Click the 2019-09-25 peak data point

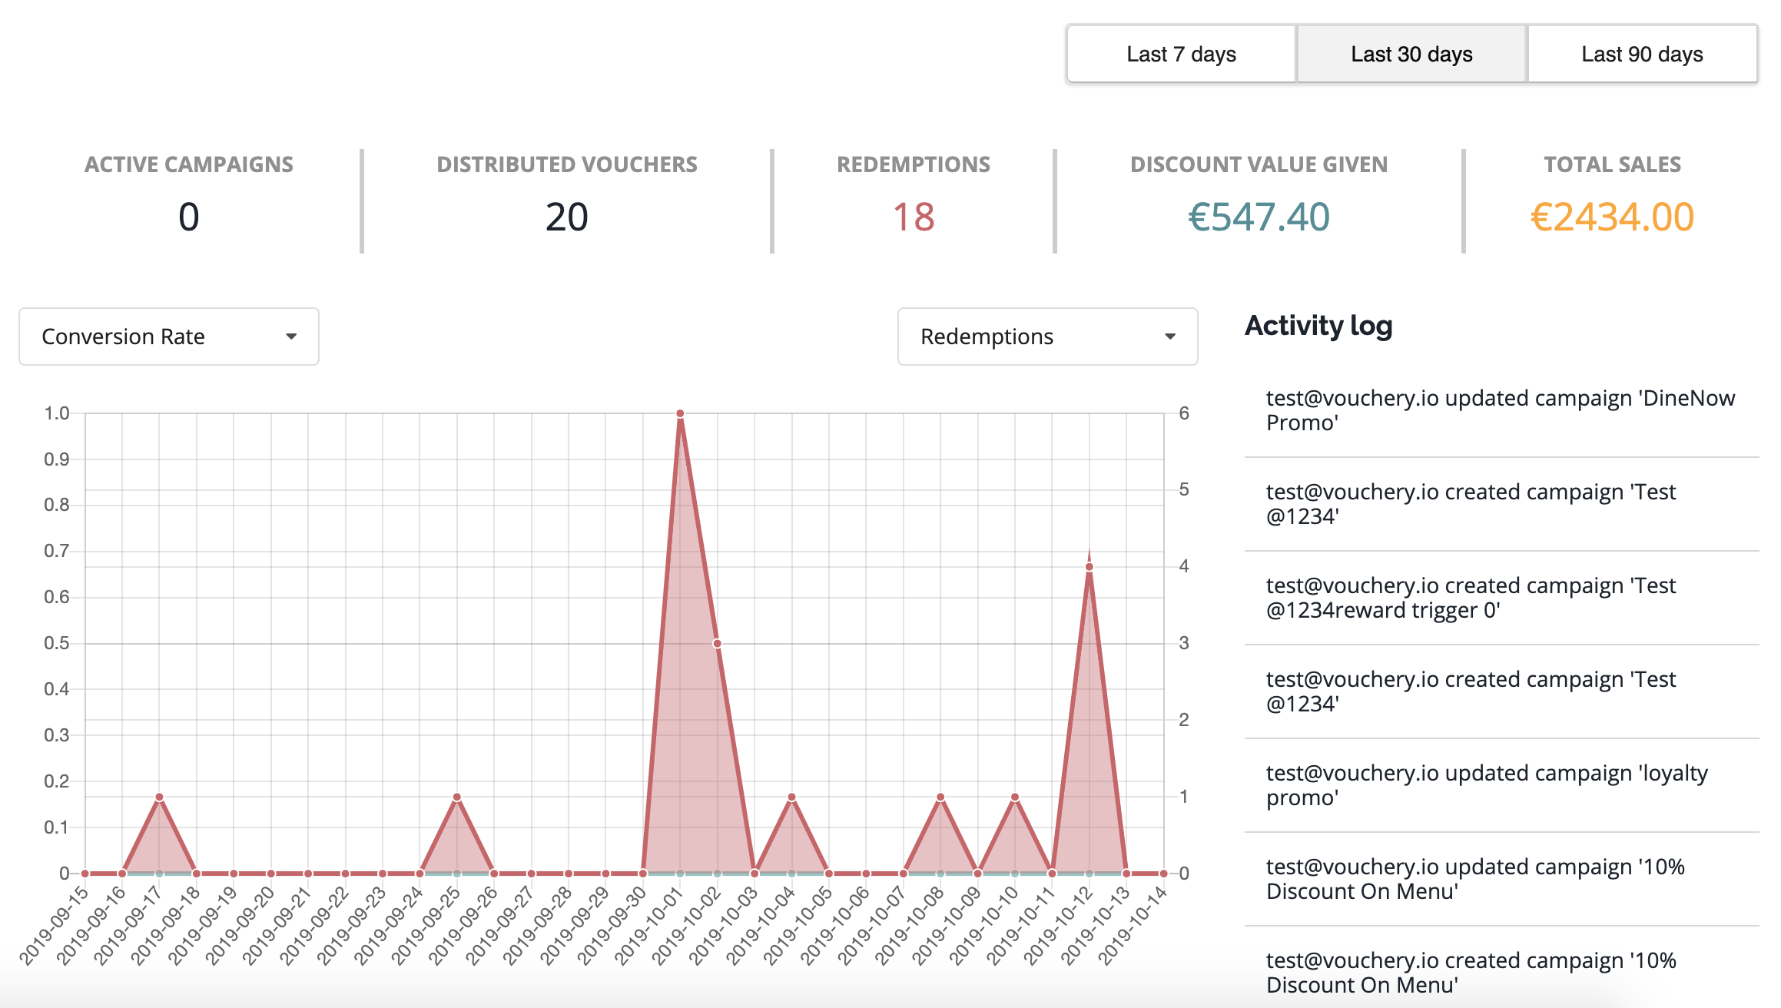457,797
